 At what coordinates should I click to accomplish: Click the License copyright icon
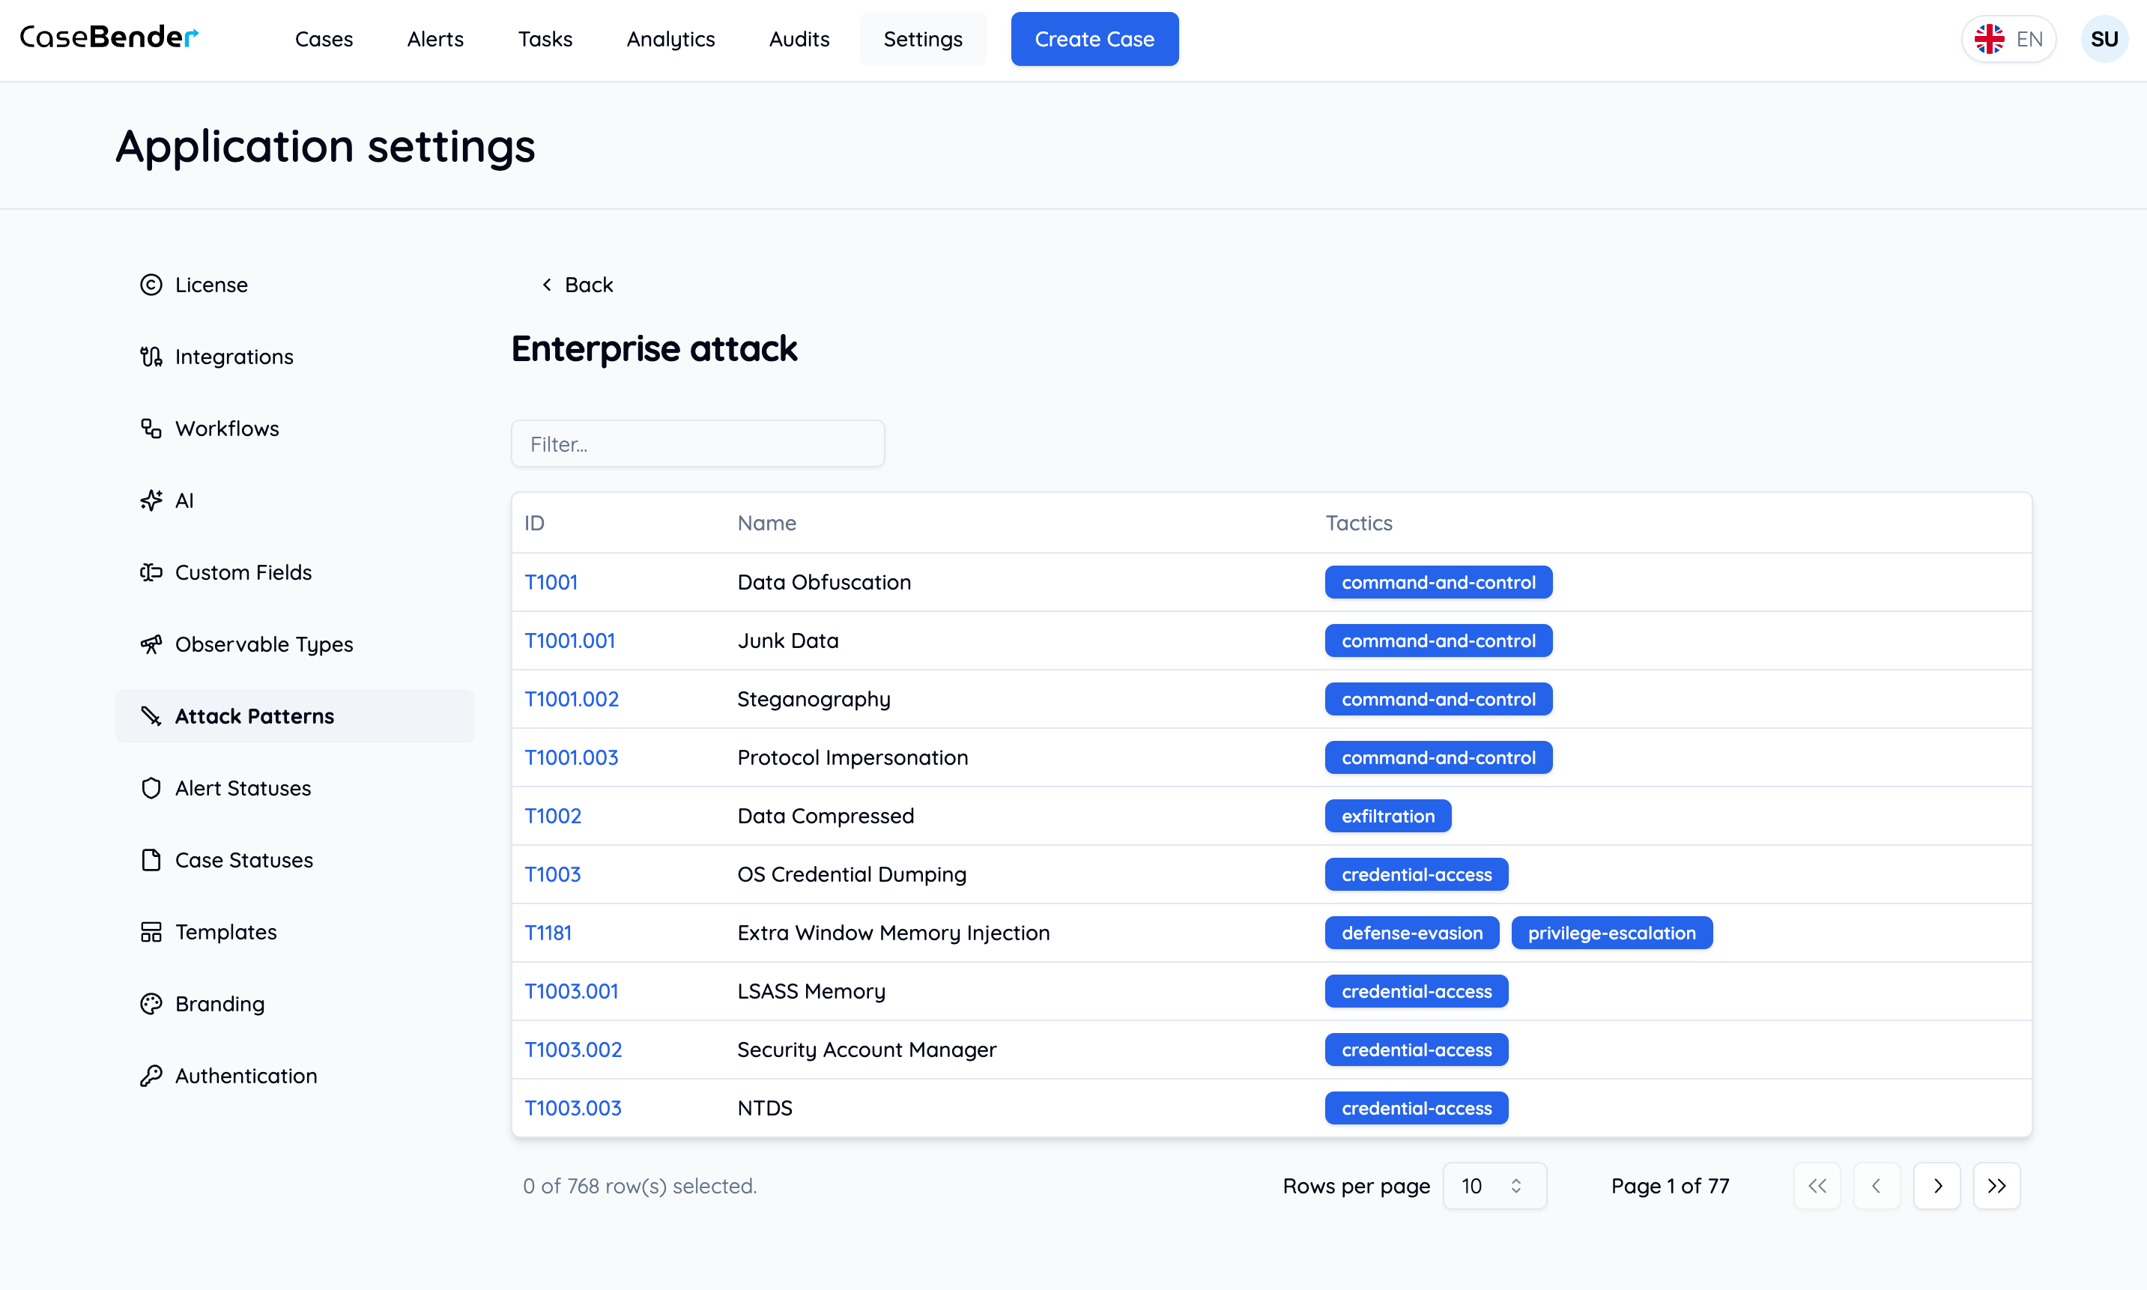(151, 285)
